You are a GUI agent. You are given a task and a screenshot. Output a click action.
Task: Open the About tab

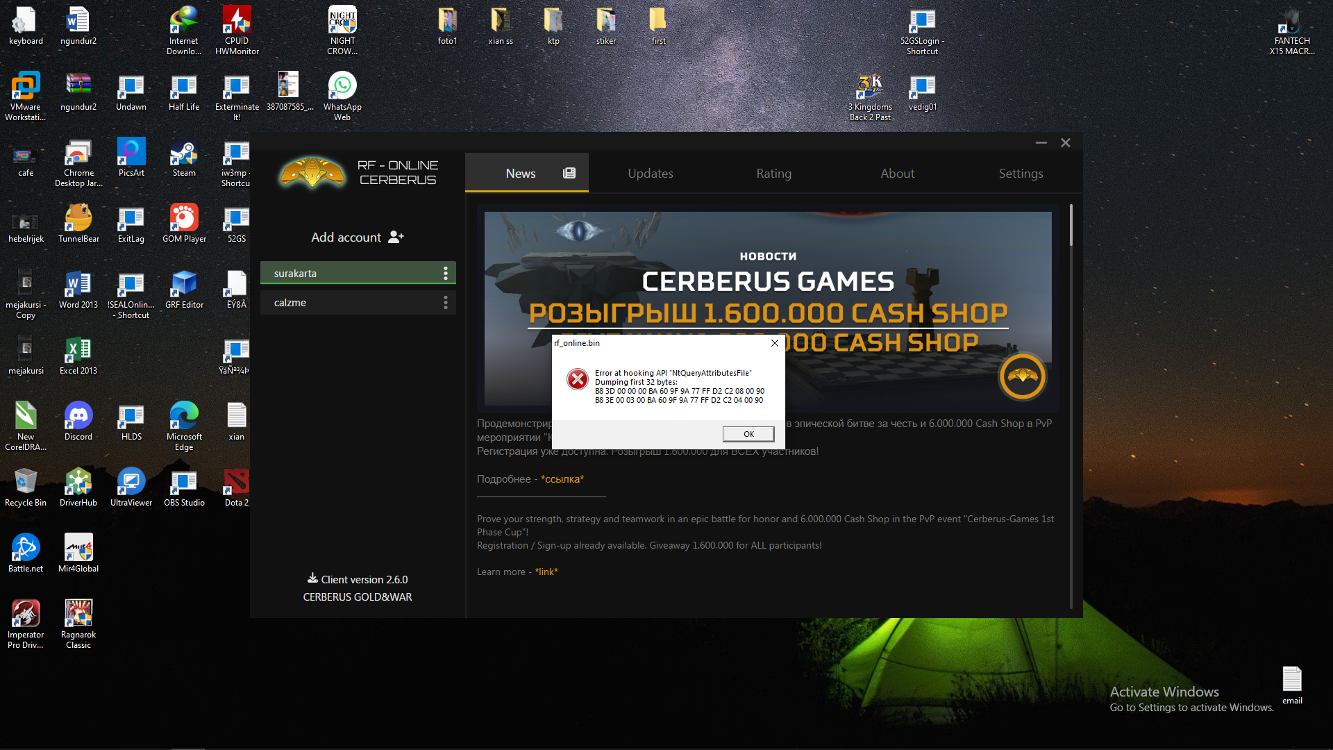(x=897, y=173)
